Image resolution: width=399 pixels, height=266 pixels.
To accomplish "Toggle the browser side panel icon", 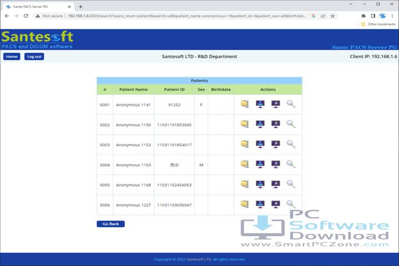I will point(373,16).
